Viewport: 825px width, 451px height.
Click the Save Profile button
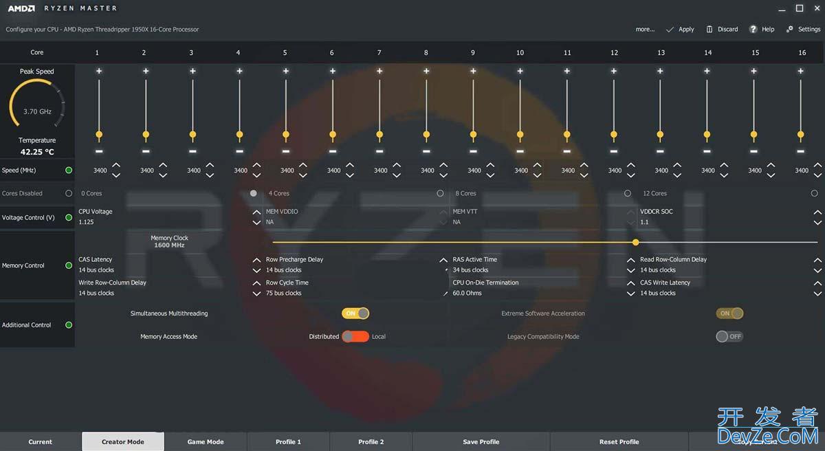click(481, 441)
